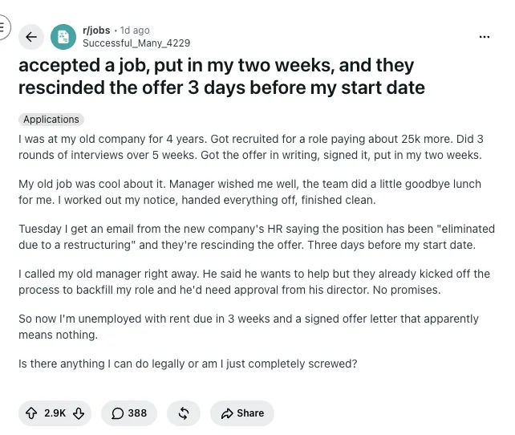Open the hamburger menu at top left

click(2, 27)
